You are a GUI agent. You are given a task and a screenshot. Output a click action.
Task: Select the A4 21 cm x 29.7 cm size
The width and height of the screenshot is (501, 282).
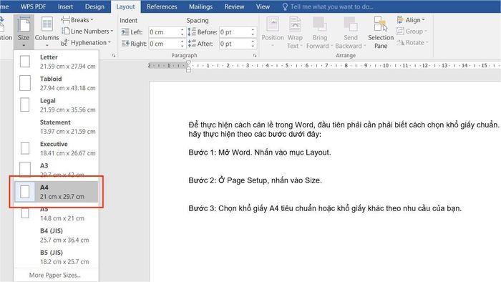click(57, 192)
